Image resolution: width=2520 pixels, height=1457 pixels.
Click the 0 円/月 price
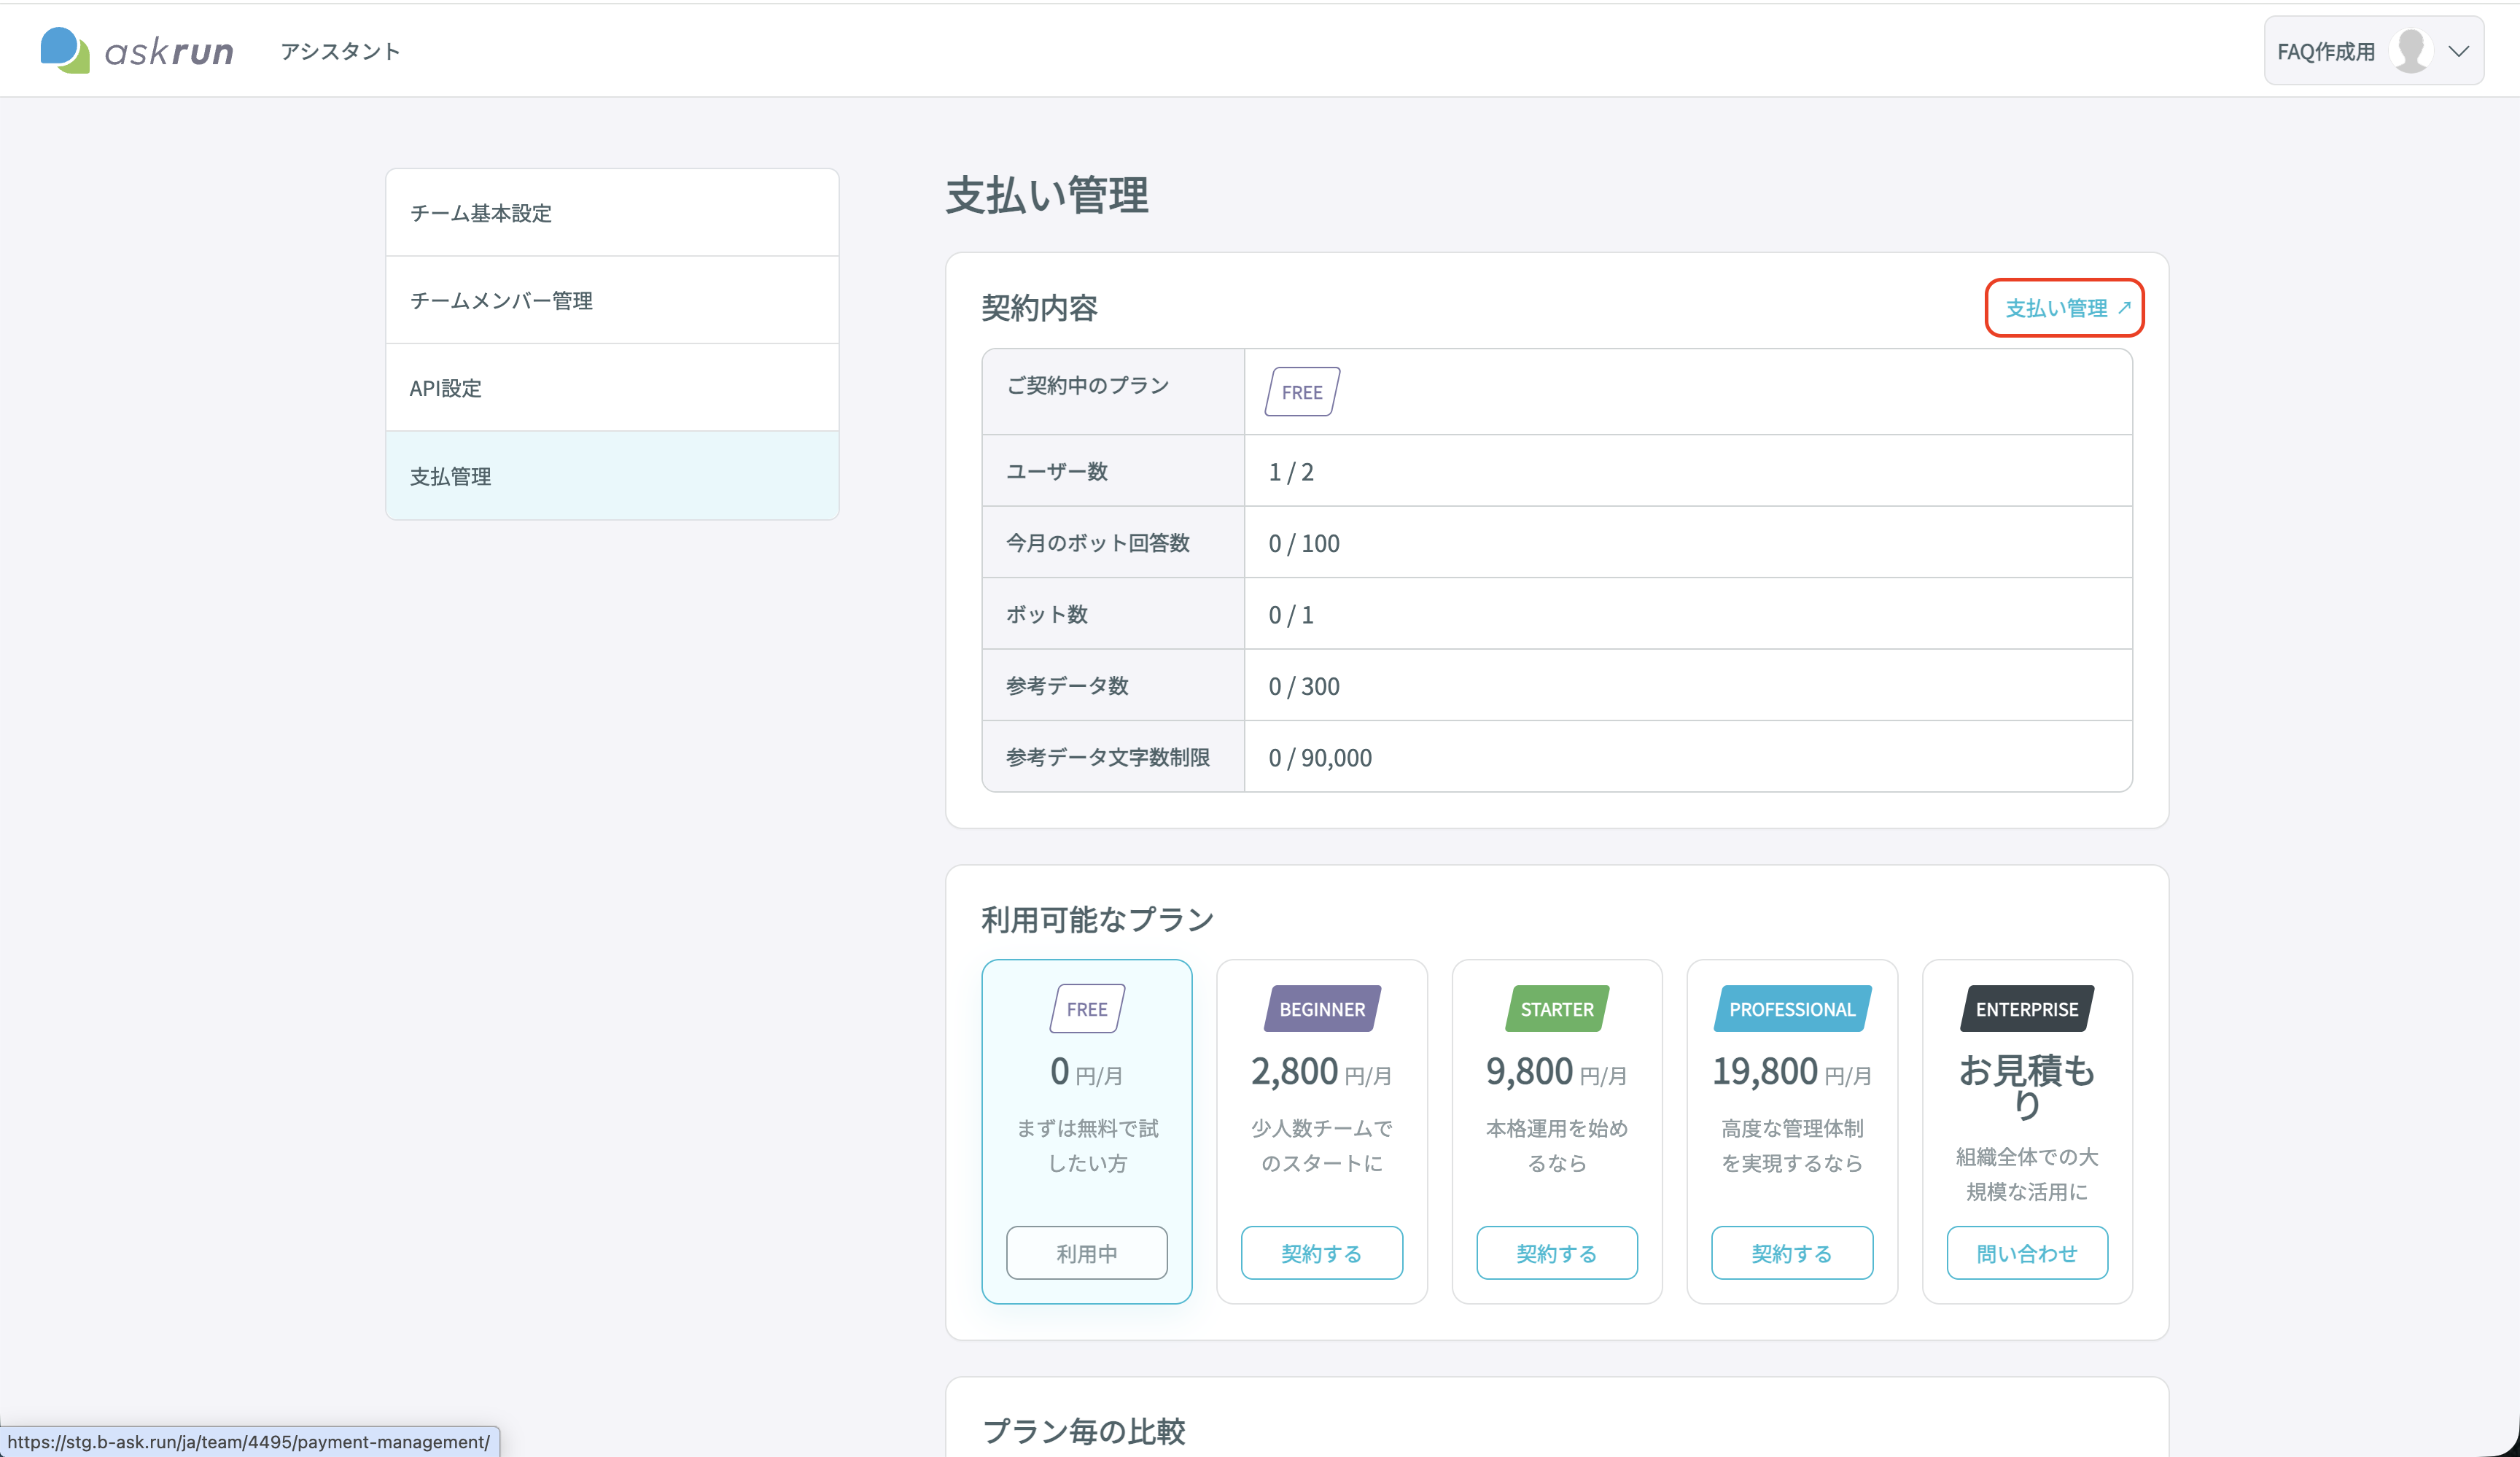(x=1087, y=1072)
